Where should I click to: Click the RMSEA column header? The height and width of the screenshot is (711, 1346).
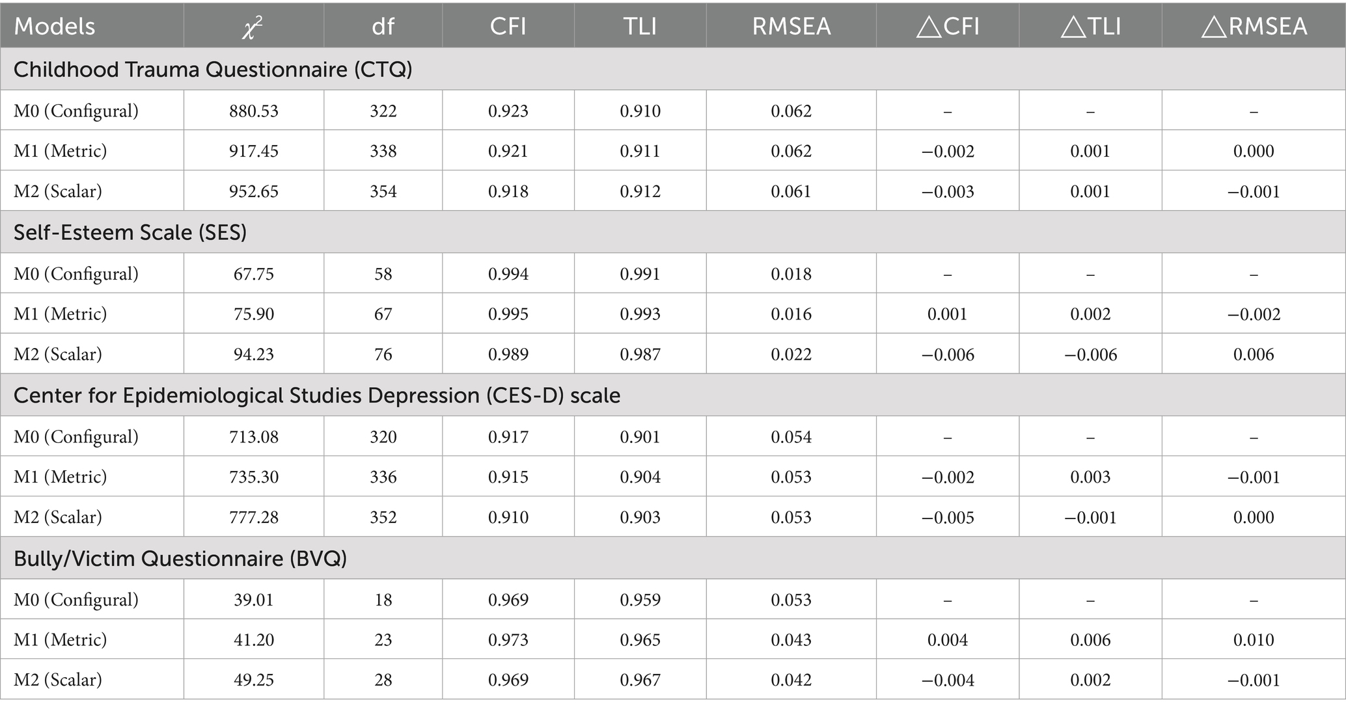point(791,27)
